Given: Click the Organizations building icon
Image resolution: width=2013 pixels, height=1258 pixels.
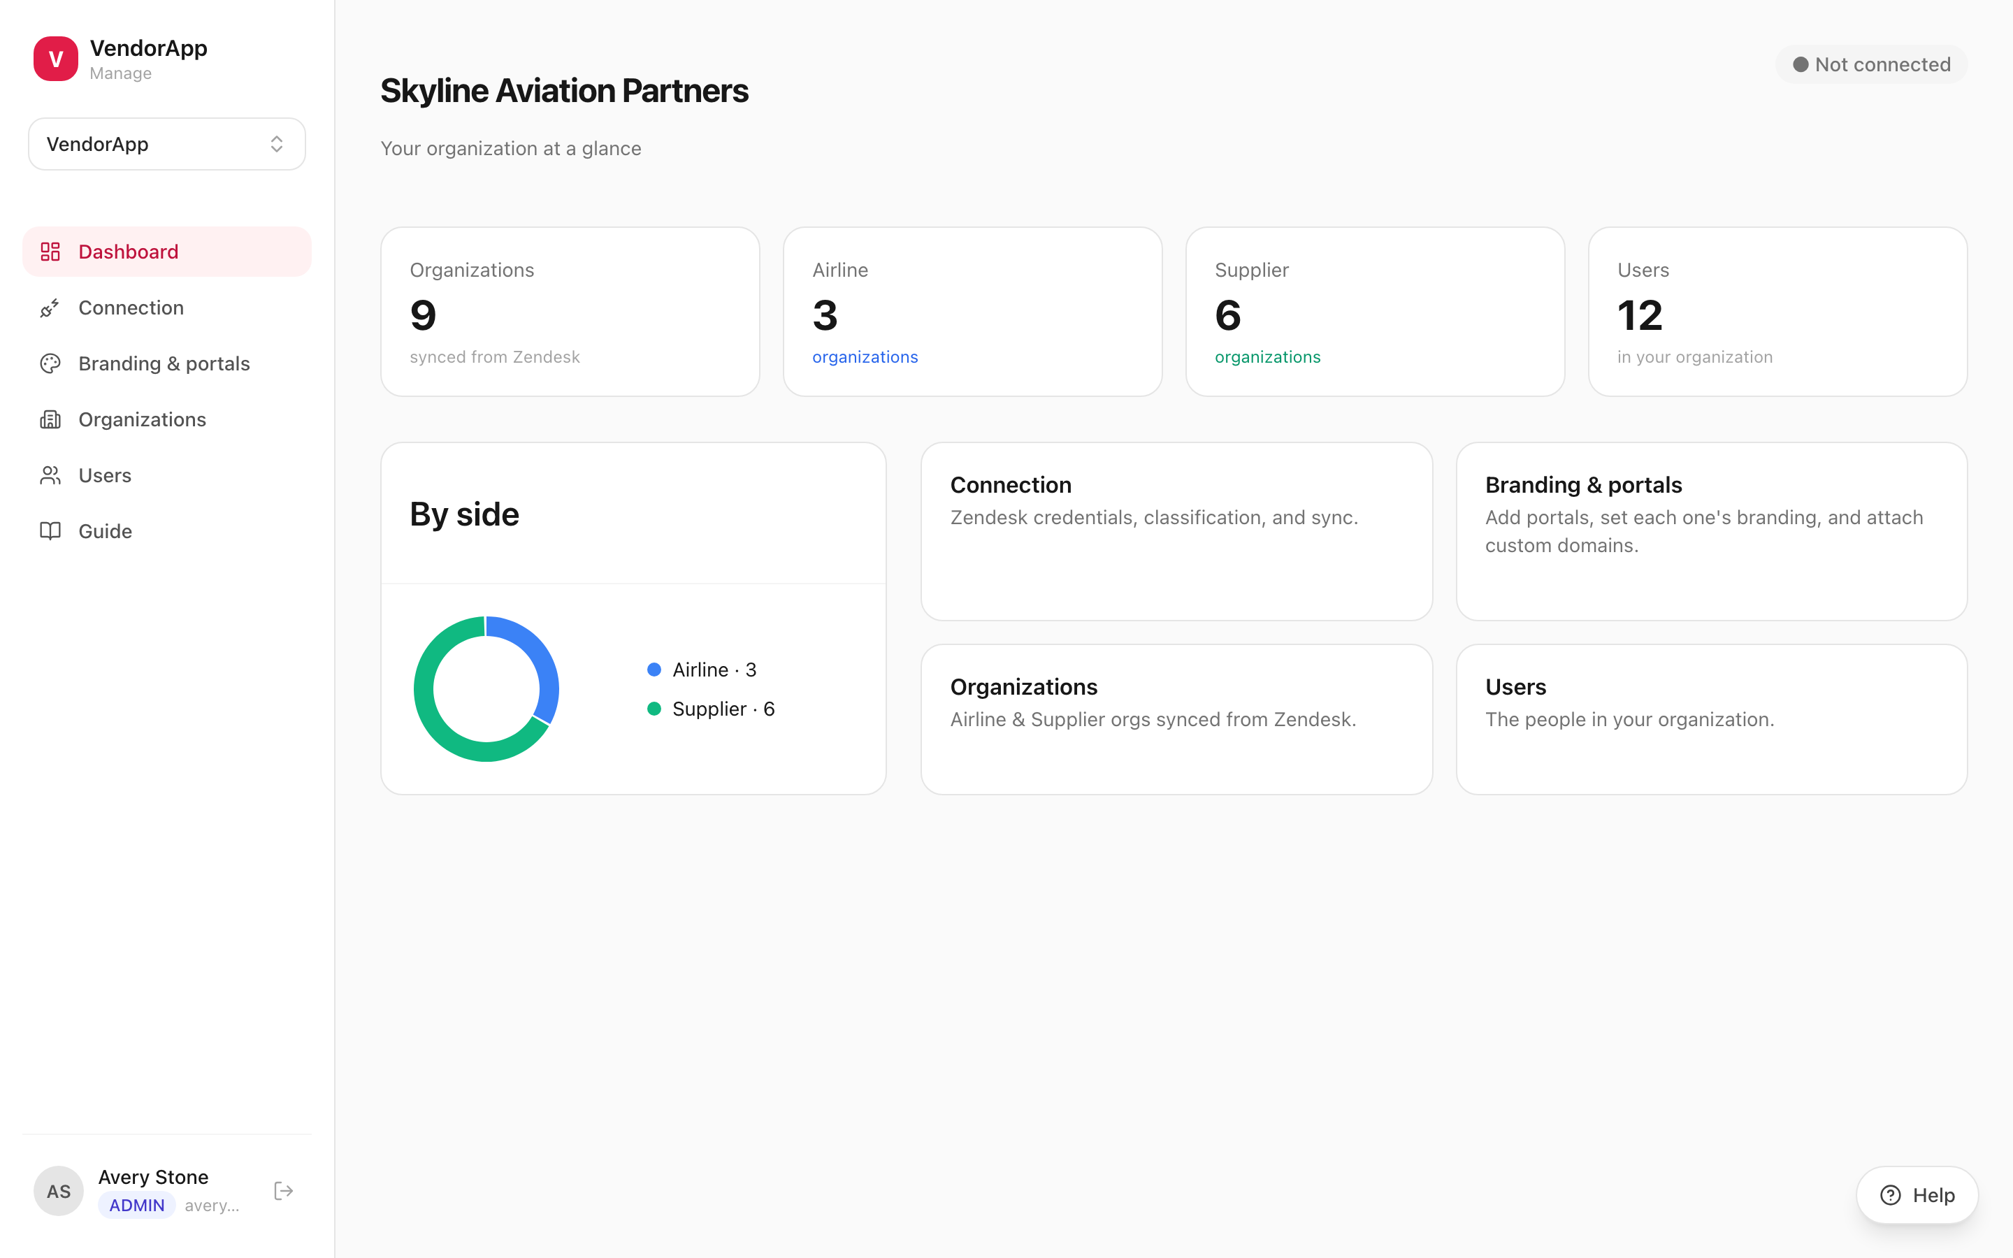Looking at the screenshot, I should (51, 419).
